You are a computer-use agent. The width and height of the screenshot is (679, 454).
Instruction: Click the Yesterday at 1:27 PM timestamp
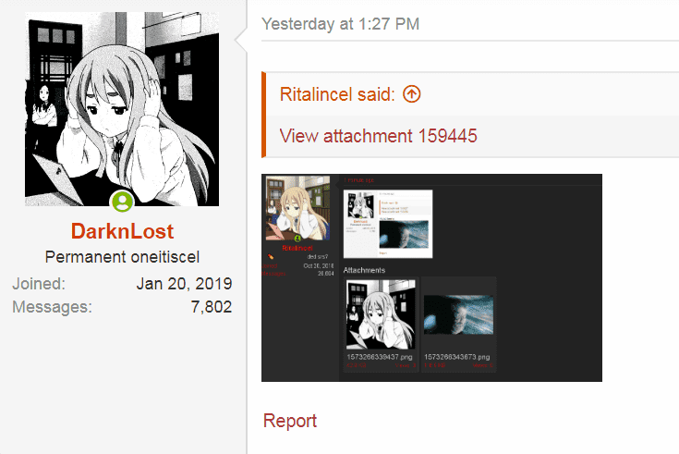point(340,24)
